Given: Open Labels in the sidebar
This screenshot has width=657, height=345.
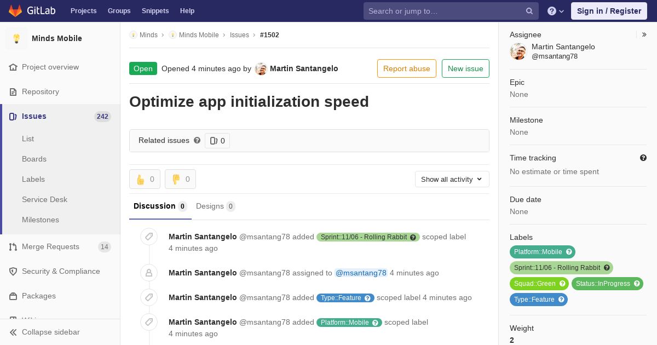Looking at the screenshot, I should (33, 179).
